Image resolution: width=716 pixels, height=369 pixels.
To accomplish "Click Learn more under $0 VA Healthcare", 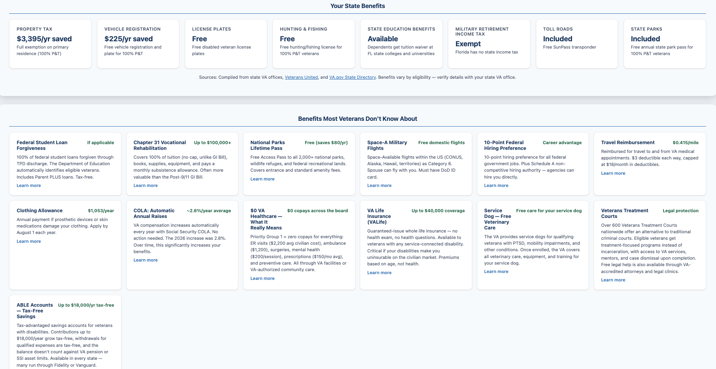I will pos(262,278).
